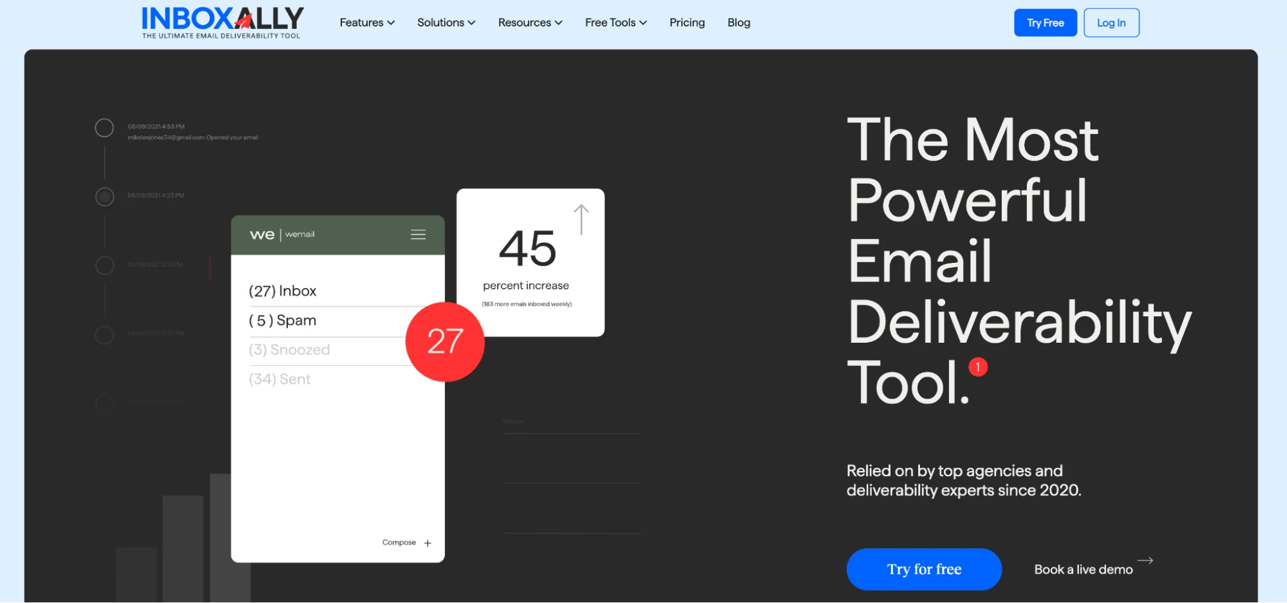The width and height of the screenshot is (1287, 603).
Task: Click the InboxAlly logo
Action: 222,23
